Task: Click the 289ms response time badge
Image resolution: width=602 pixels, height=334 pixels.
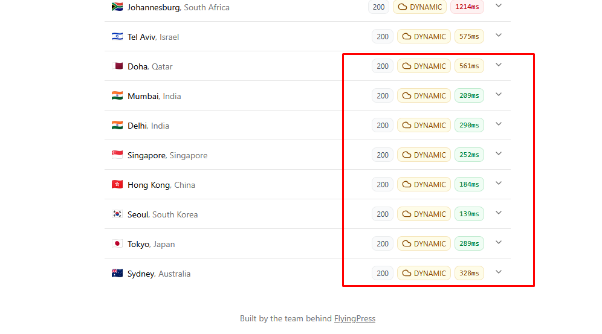Action: coord(469,243)
